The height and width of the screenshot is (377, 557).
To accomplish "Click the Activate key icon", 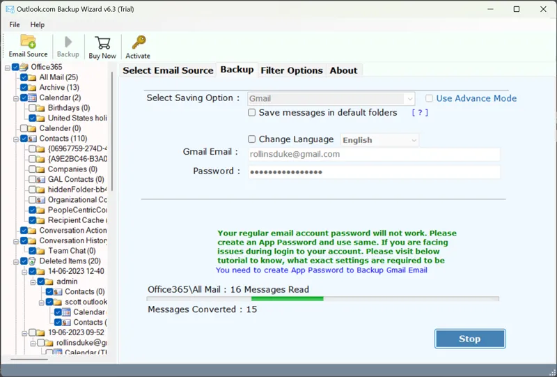I will (x=138, y=42).
